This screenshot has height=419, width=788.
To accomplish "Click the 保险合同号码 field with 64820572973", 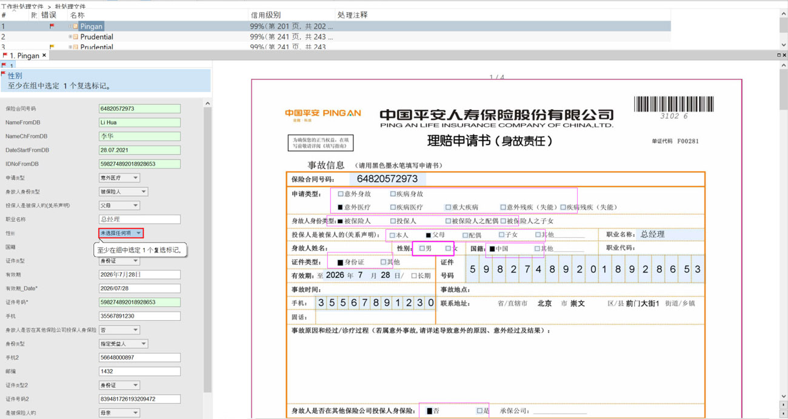I will [x=139, y=109].
